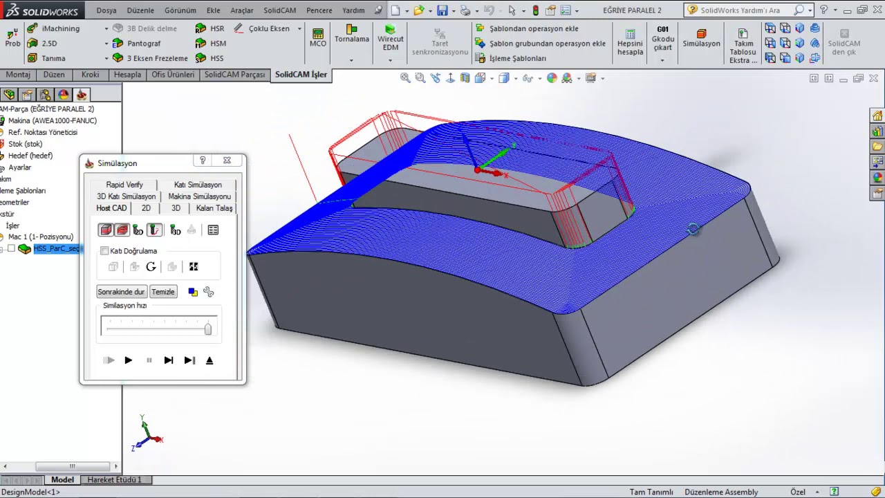Viewport: 885px width, 498px height.
Task: Switch to the Kroki tab
Action: point(91,75)
